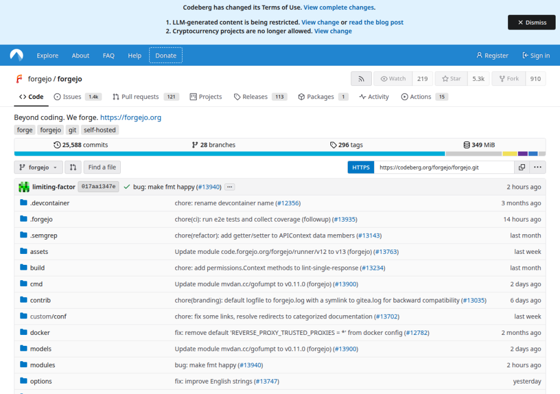Click the cyan language bar segment
Screen dimensions: 560x394
coord(230,154)
